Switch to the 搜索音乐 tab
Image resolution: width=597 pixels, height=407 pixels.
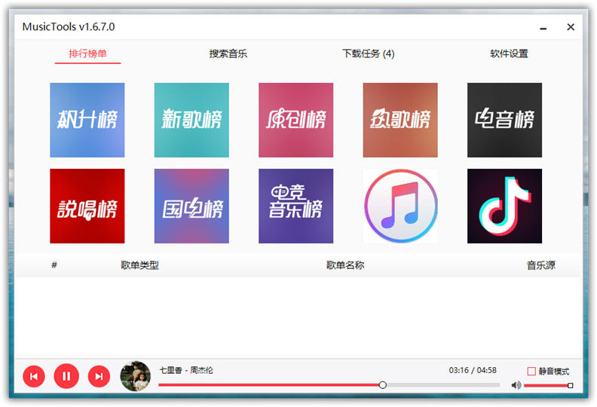[x=228, y=54]
